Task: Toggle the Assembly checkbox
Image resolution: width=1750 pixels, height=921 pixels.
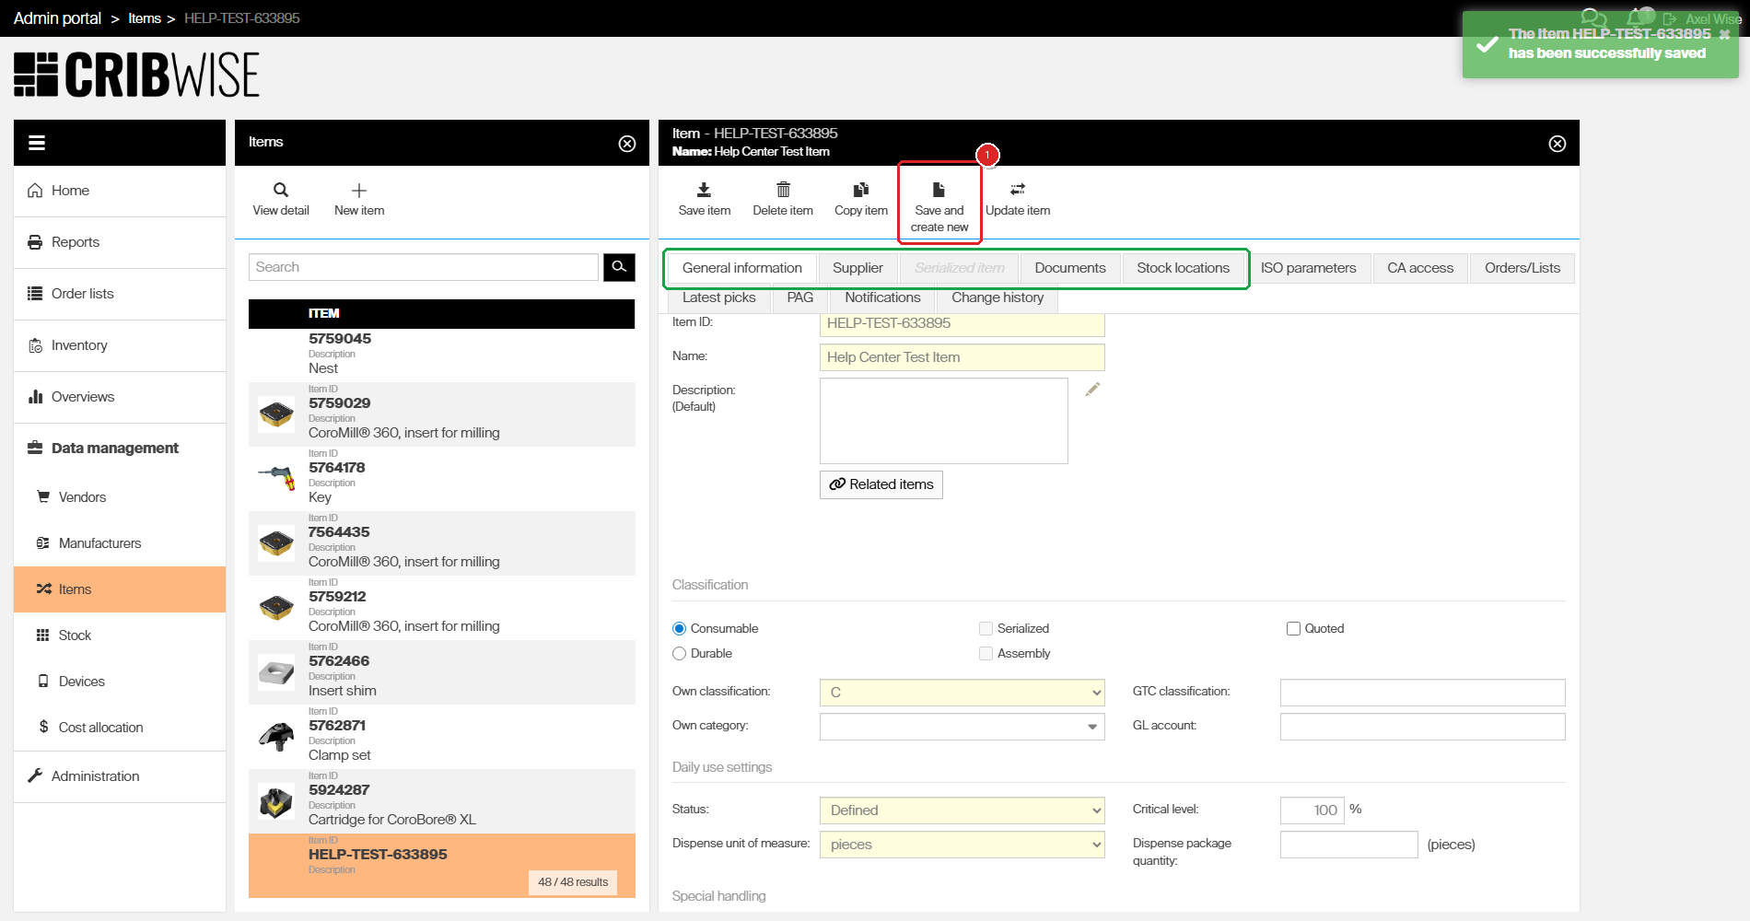Action: 986,654
